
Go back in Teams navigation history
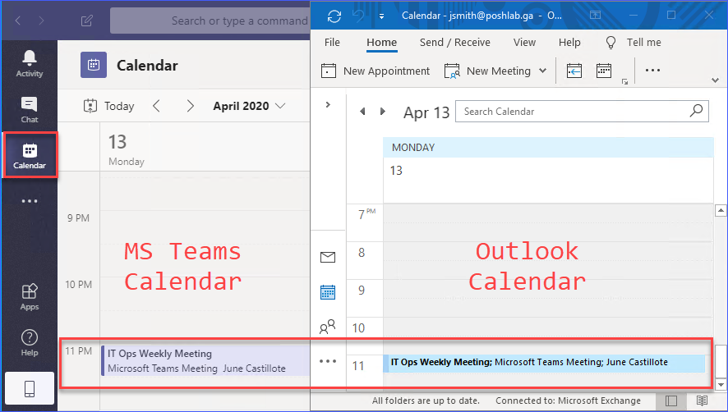[x=18, y=21]
